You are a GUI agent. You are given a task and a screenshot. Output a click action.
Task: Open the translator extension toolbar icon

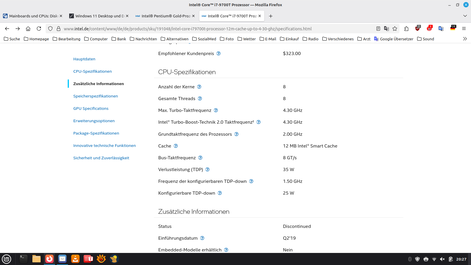point(441,29)
